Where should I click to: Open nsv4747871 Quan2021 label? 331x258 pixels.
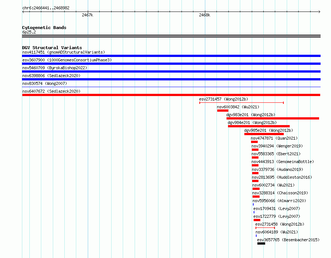pos(274,138)
